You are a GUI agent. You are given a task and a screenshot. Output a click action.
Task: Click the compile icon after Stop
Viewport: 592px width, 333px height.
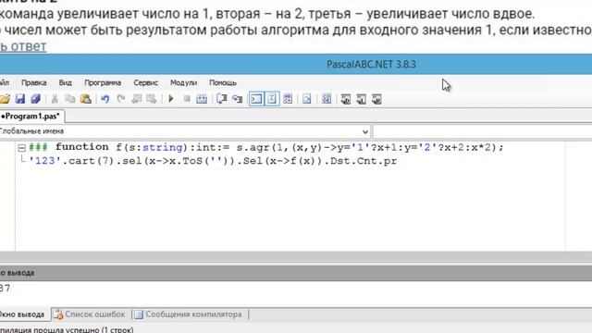pos(202,99)
